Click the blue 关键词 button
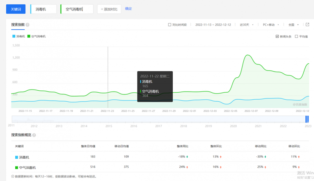This screenshot has height=181, width=314. tap(16, 9)
